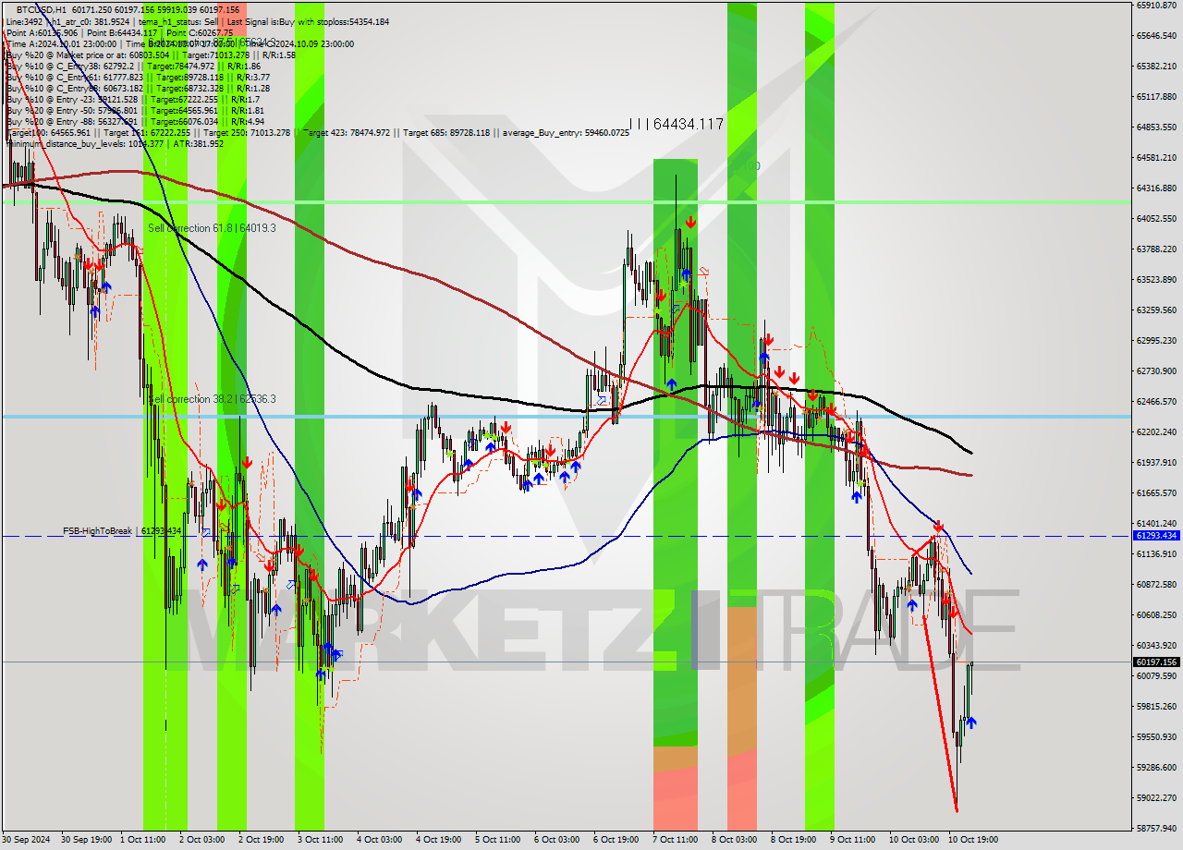This screenshot has width=1183, height=850.
Task: Click the 6 Oct 03:00 time label
Action: point(557,840)
